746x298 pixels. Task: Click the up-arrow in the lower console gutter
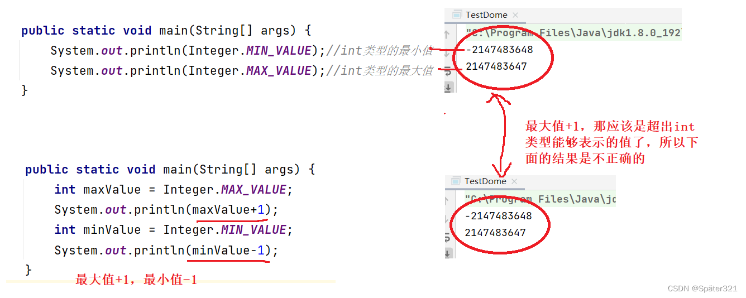click(x=448, y=200)
